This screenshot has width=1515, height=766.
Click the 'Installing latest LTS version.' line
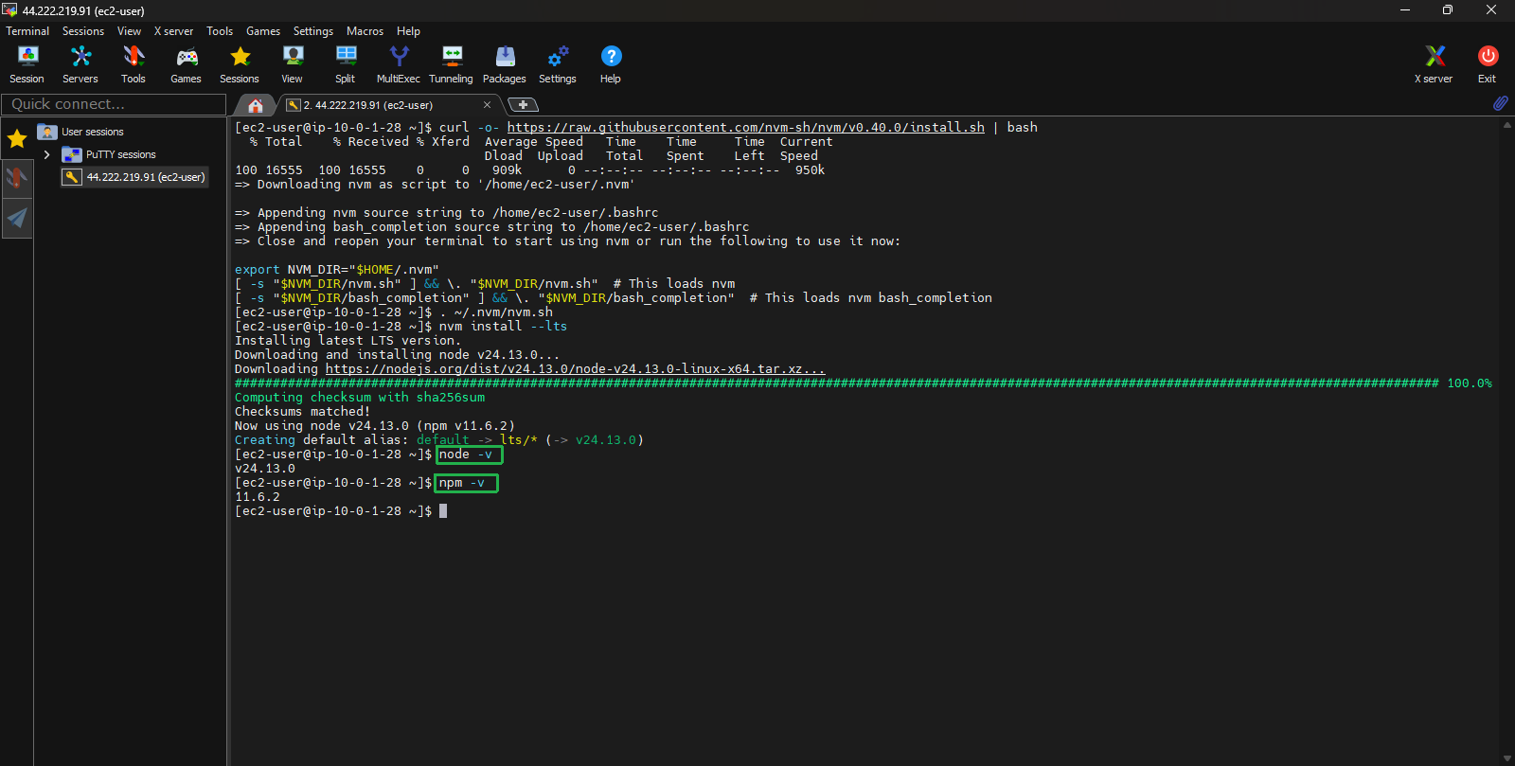click(x=348, y=340)
